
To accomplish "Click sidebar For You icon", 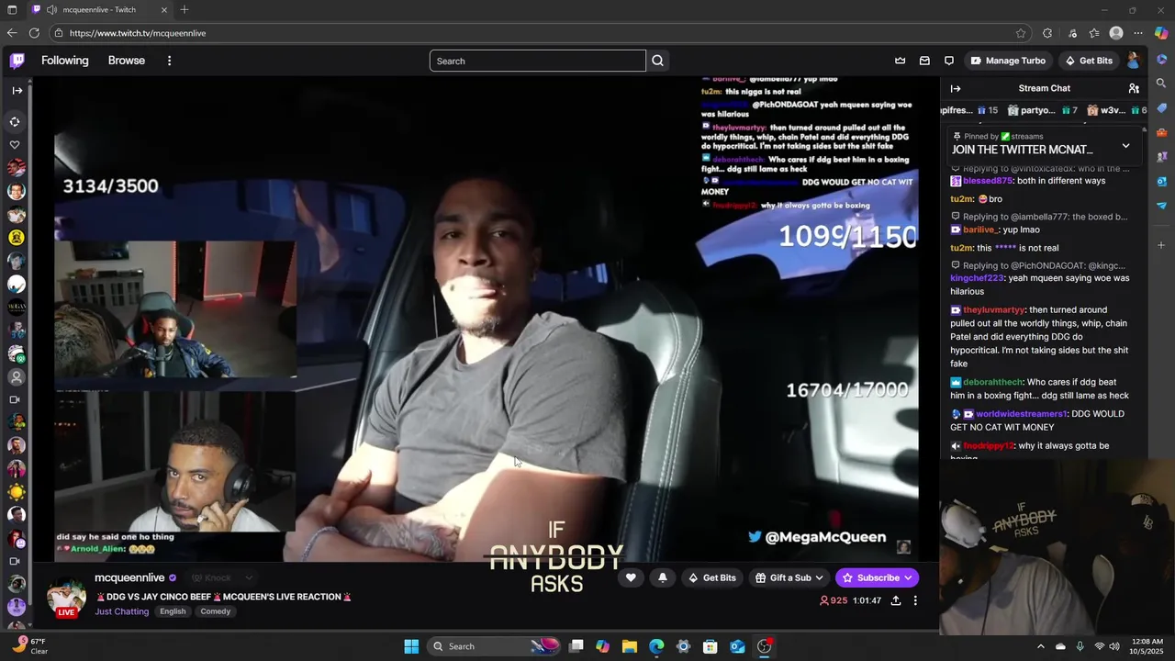I will click(x=15, y=121).
